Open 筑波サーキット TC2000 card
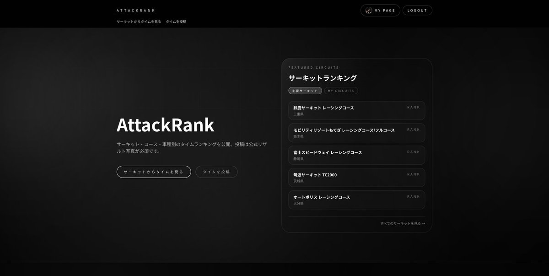This screenshot has width=549, height=276. [357, 178]
